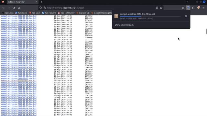Click compat-wireless-2010-10-05.tar.bz2 link
207x116 pixels.
(x=19, y=100)
